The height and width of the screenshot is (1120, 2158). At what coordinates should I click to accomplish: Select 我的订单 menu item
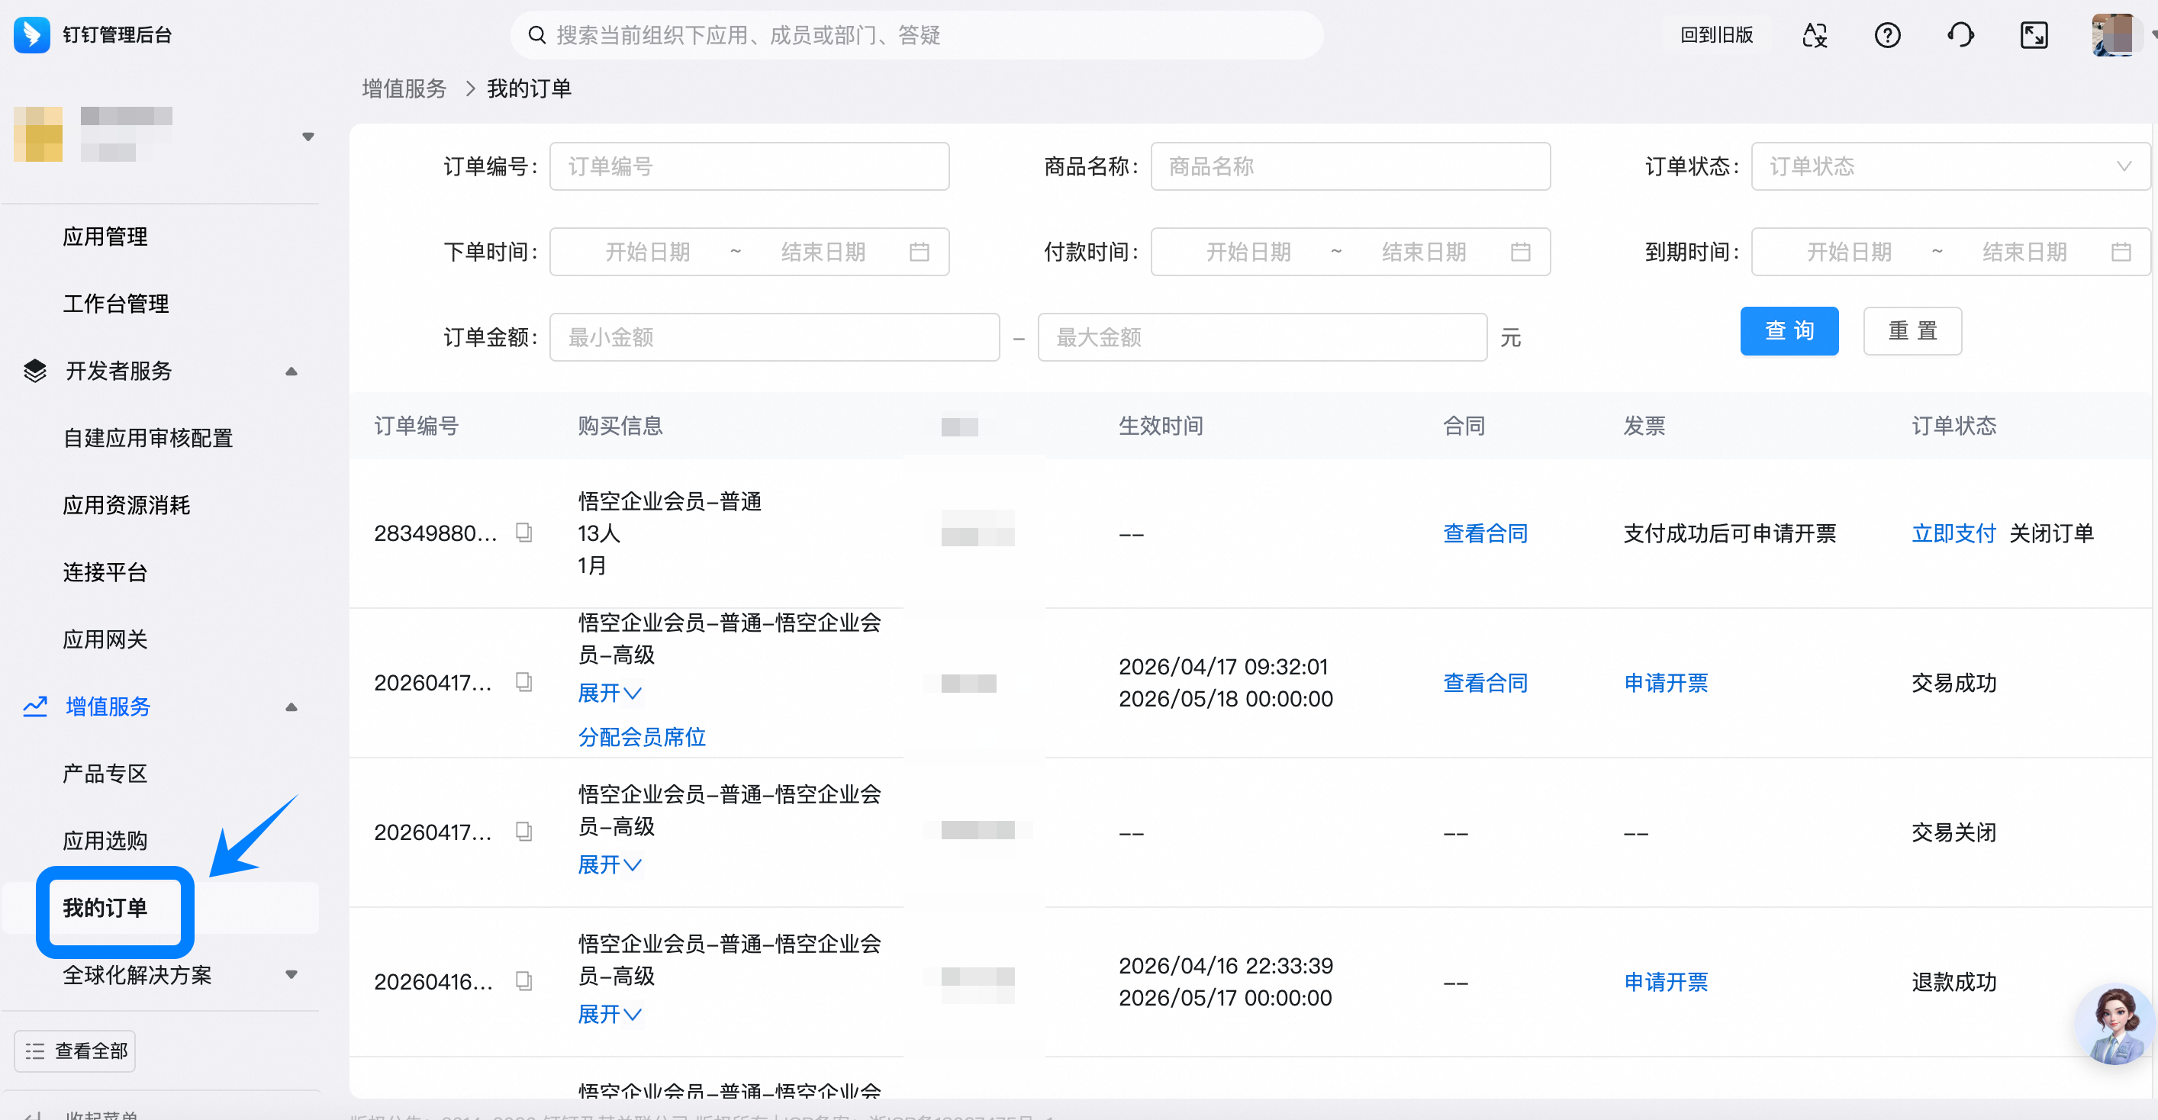[x=105, y=908]
